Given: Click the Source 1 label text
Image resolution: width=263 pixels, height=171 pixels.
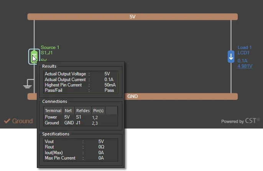Looking at the screenshot, I should pyautogui.click(x=50, y=47).
